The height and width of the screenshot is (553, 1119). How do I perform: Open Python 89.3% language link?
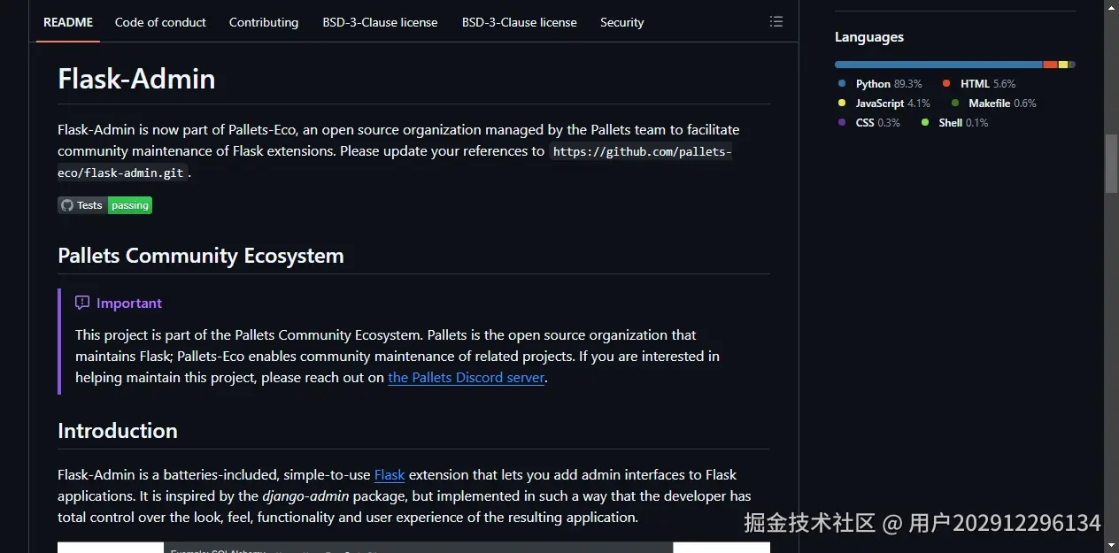click(880, 84)
